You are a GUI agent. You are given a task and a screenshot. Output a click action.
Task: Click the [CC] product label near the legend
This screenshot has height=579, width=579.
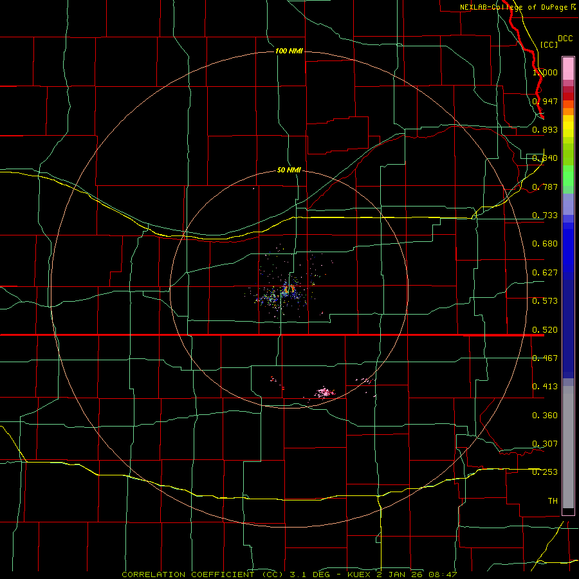(x=549, y=44)
